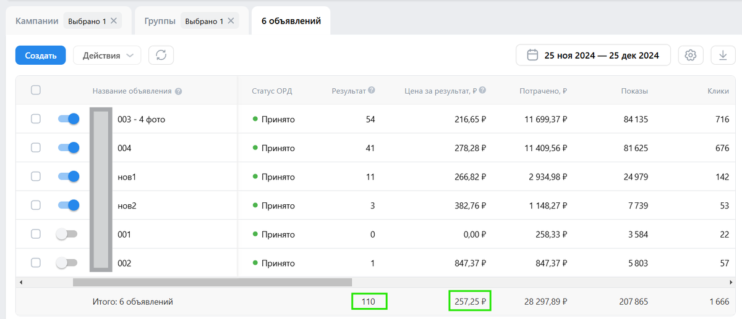Click result value 54

370,119
